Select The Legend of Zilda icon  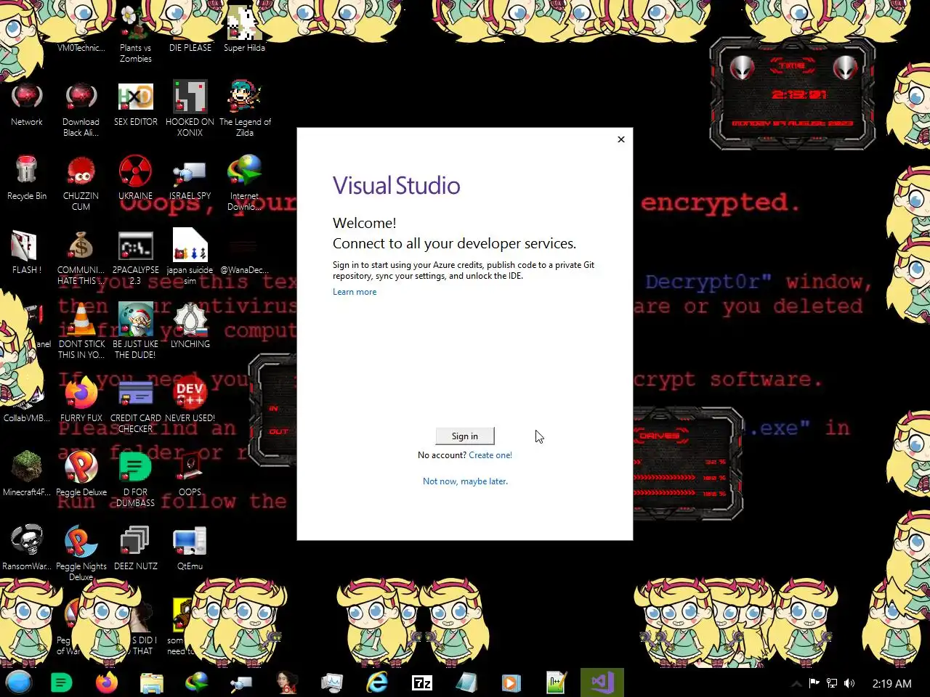[x=245, y=109]
